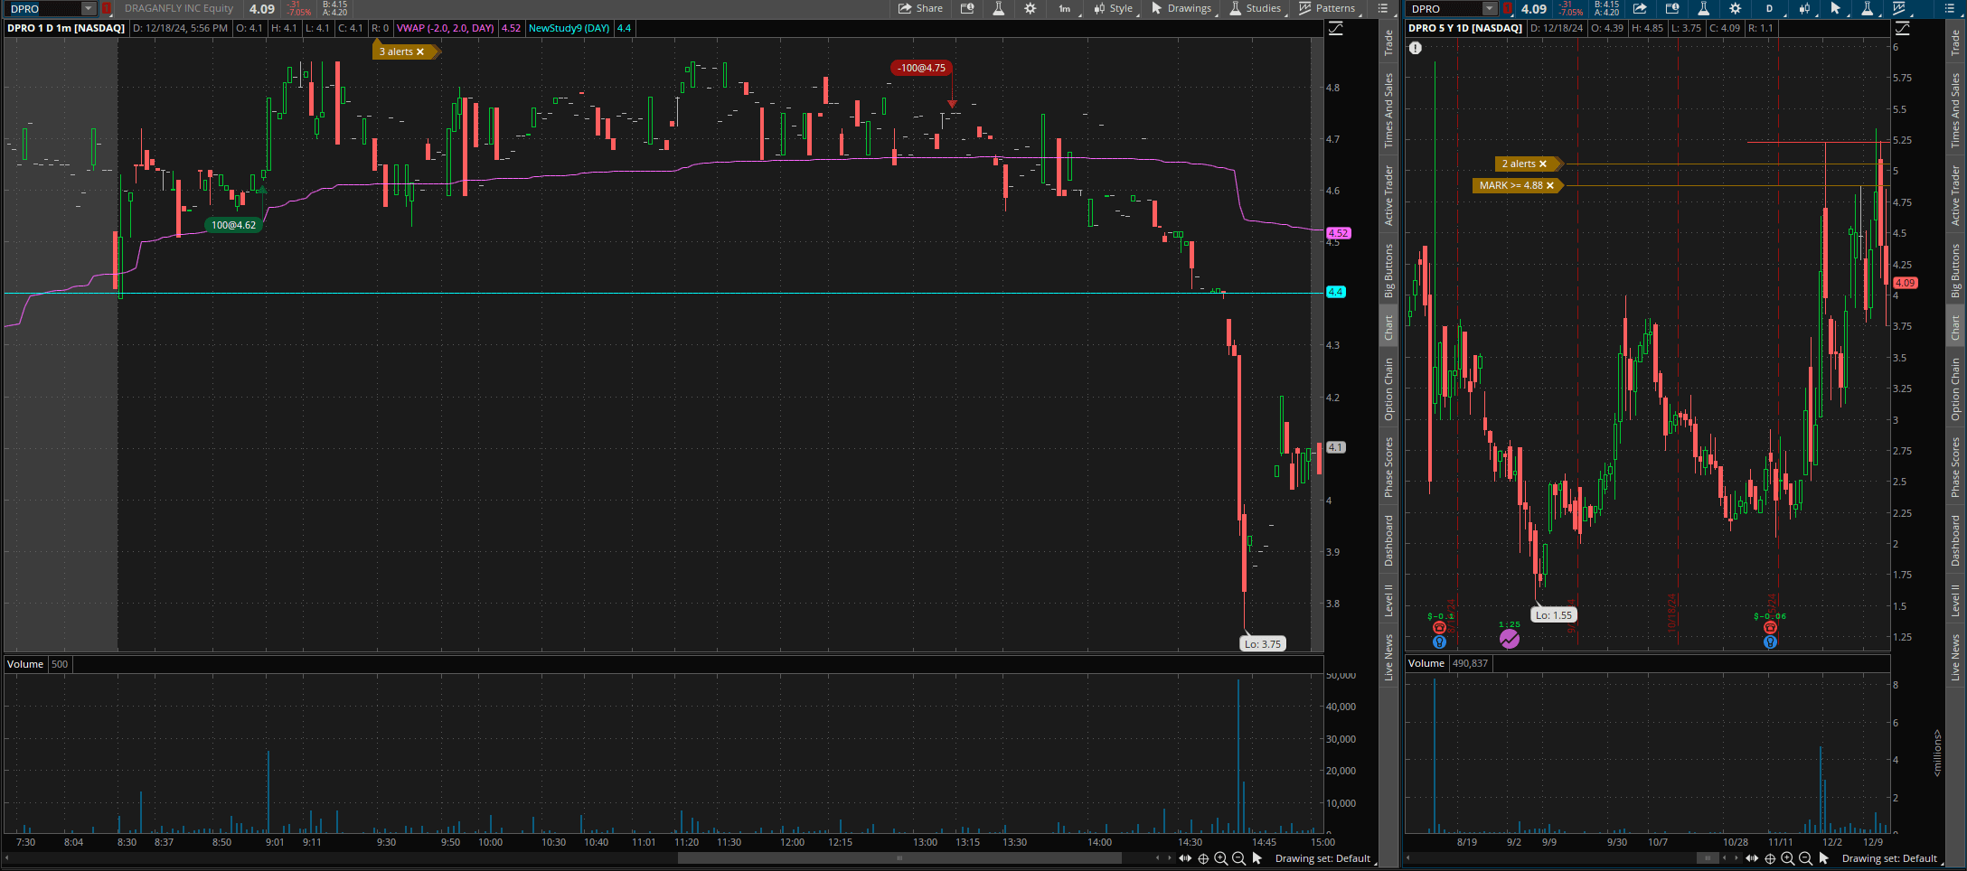Screen dimensions: 1967x871
Task: Click right chart's expand time axis icon
Action: click(1752, 858)
